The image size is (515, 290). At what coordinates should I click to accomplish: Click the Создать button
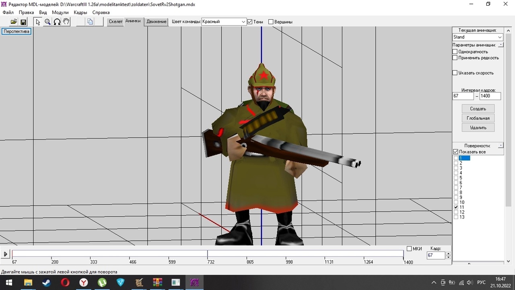(478, 109)
